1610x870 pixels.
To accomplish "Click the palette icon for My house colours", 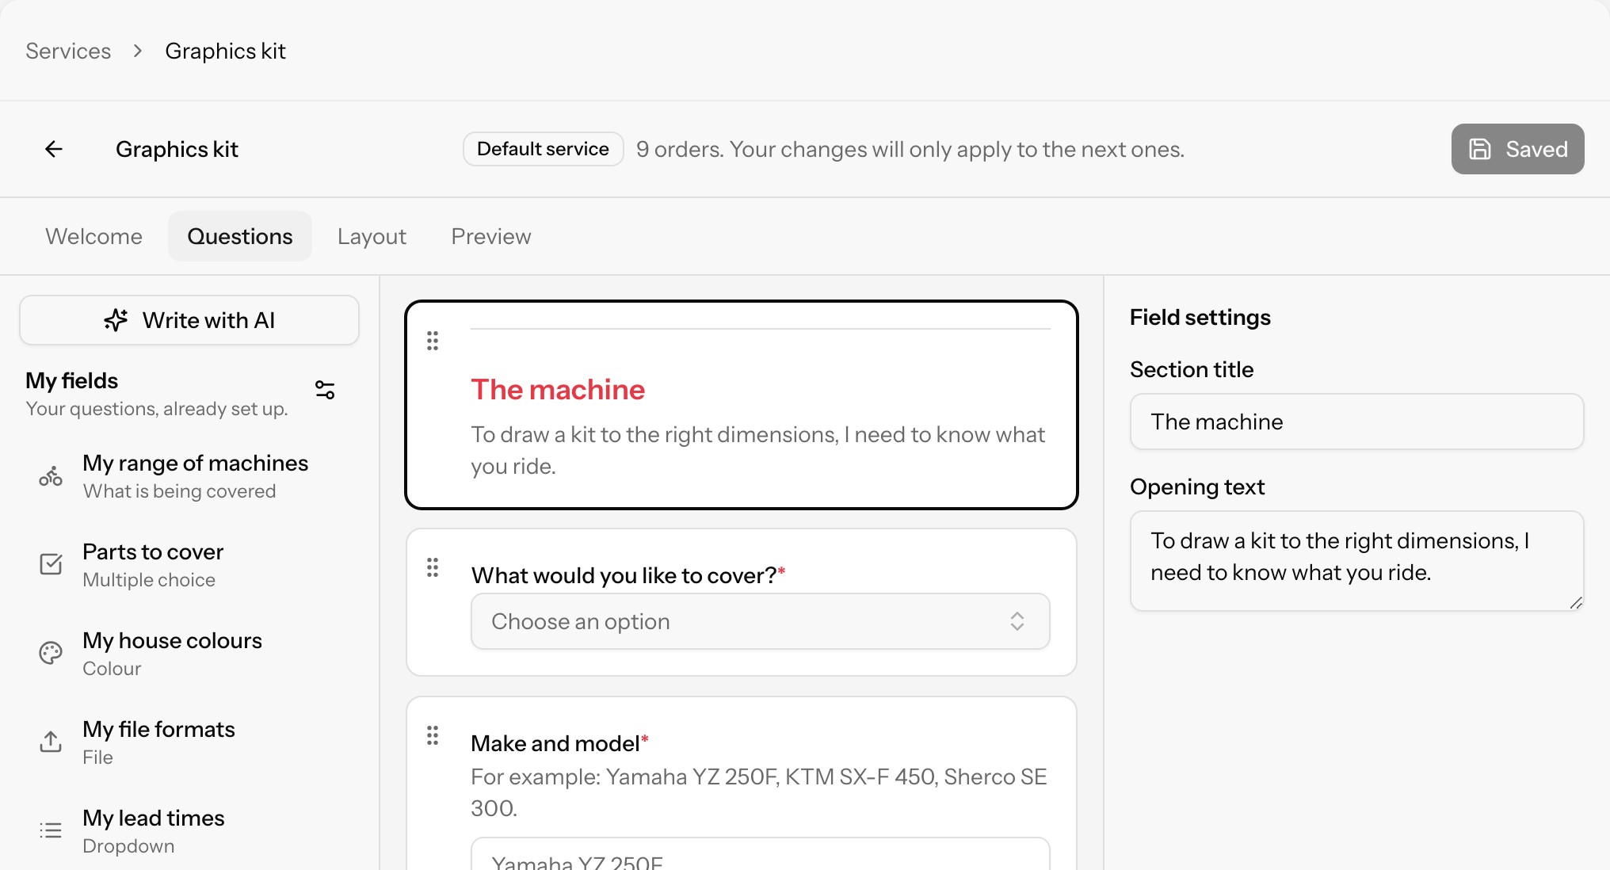I will 51,653.
